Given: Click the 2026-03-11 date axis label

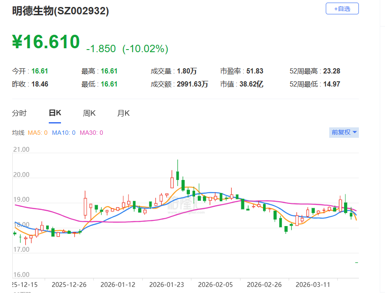Looking at the screenshot, I should click(x=313, y=285).
